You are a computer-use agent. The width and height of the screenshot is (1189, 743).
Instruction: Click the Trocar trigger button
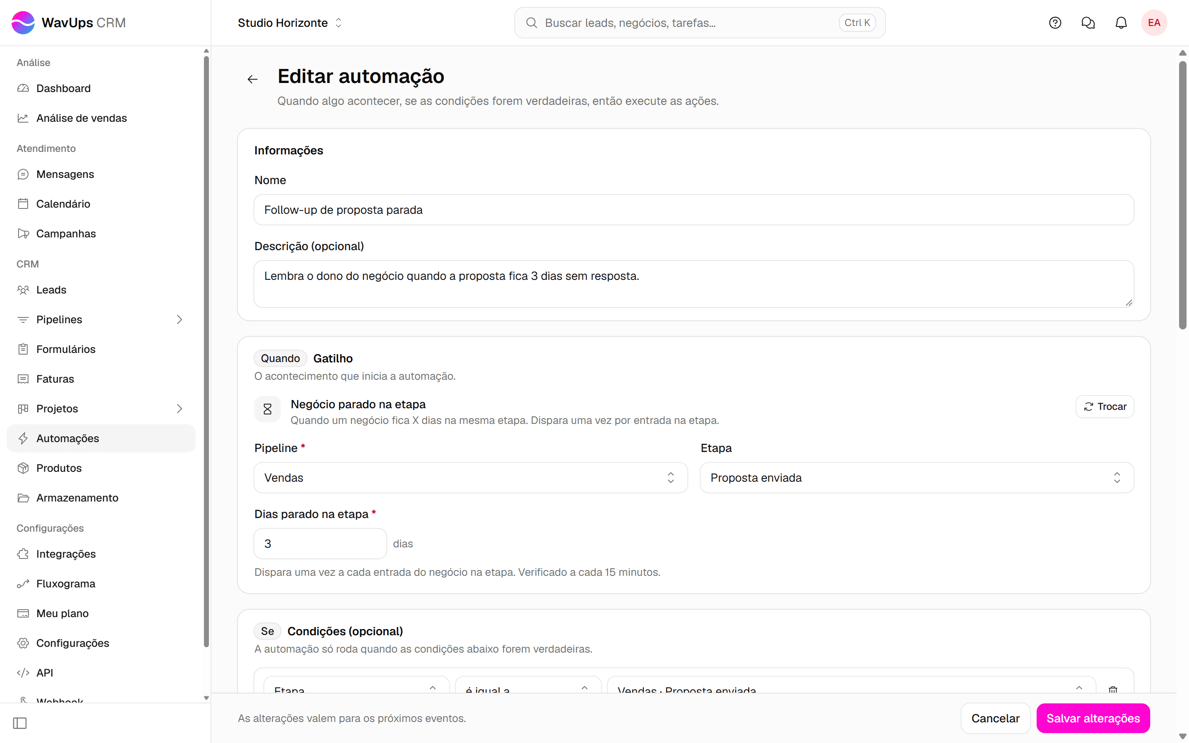1104,407
